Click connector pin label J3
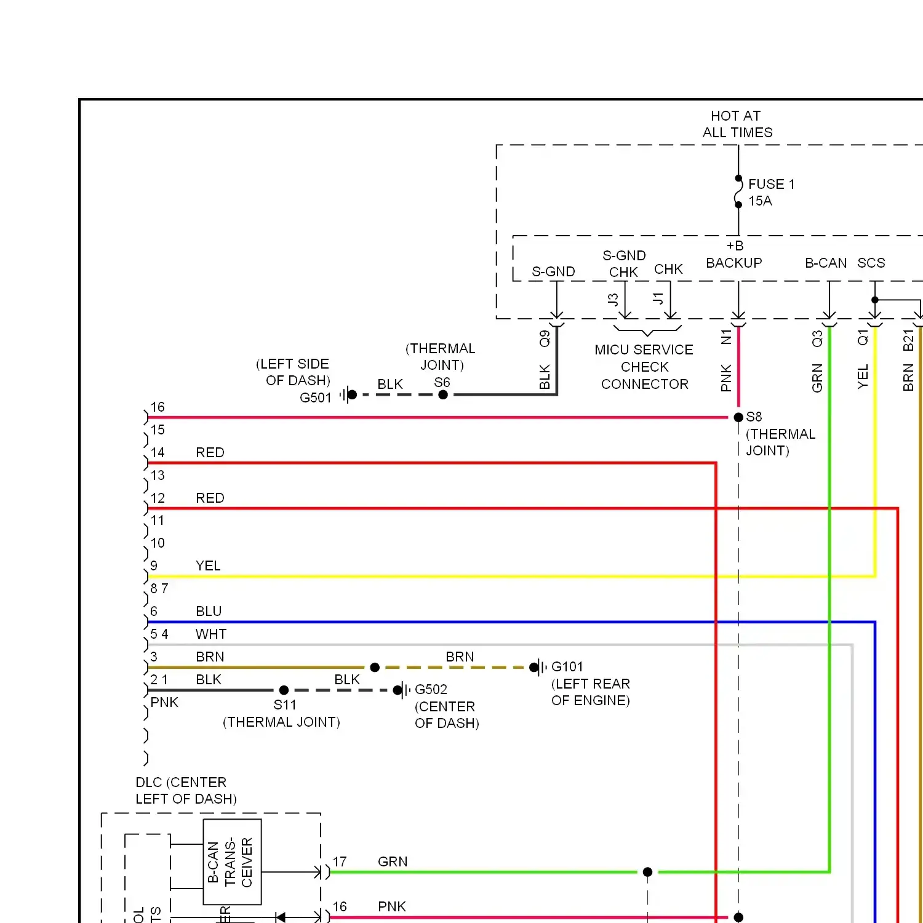This screenshot has height=923, width=923. pyautogui.click(x=613, y=300)
